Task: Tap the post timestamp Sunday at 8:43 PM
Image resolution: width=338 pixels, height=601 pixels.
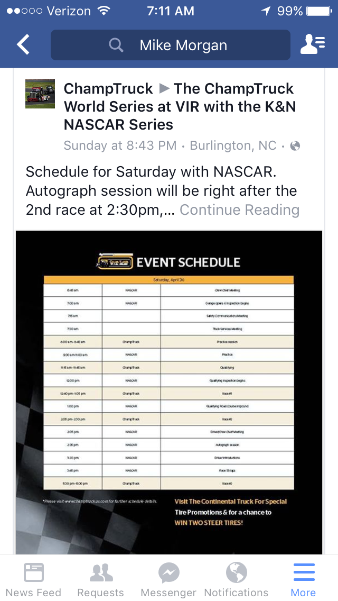Action: [x=120, y=145]
